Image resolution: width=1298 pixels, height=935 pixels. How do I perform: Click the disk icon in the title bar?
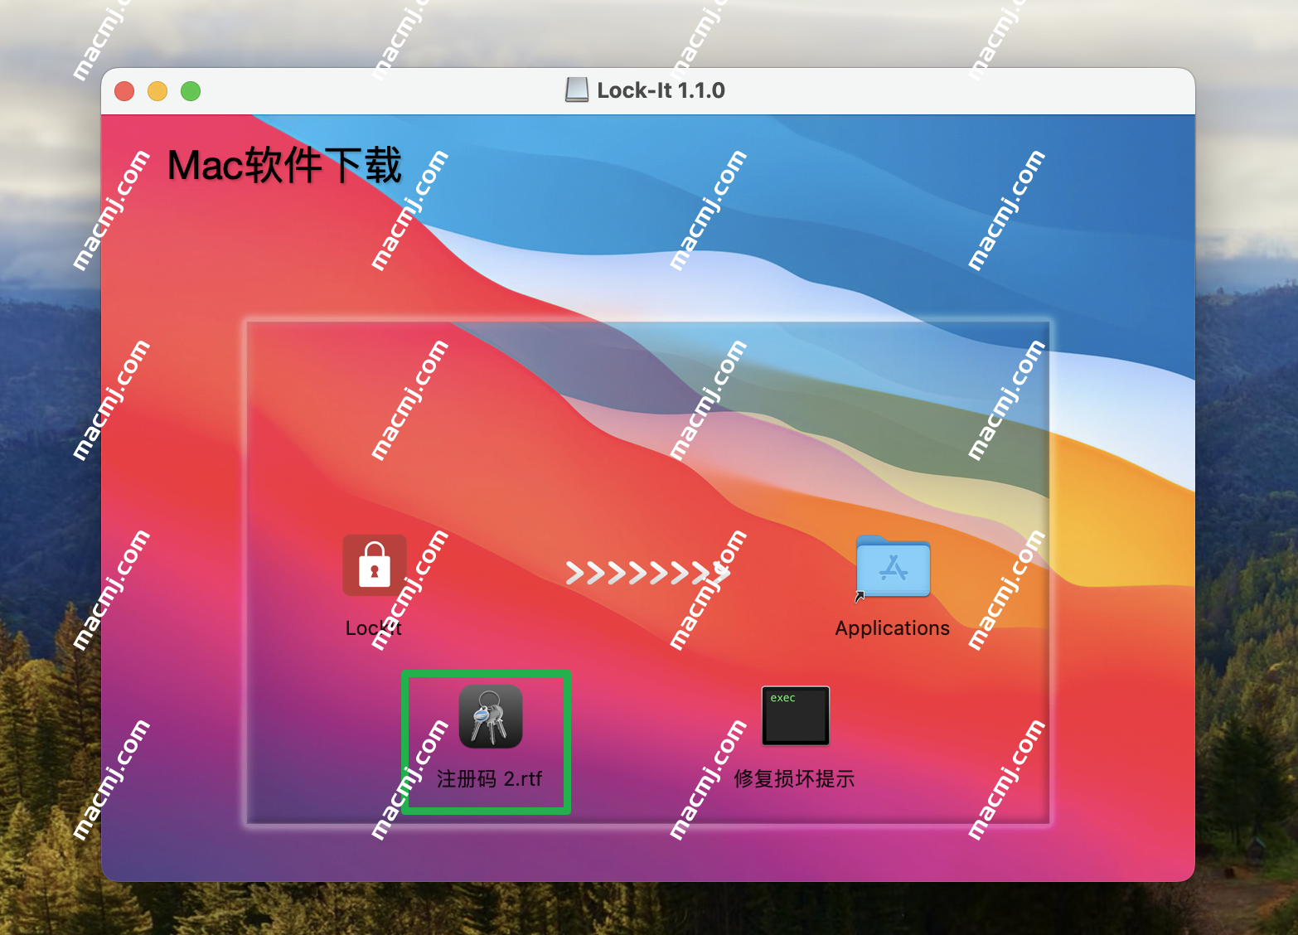[577, 90]
